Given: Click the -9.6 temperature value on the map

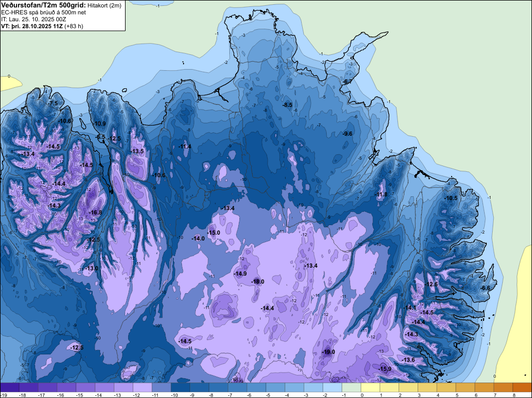Looking at the screenshot, I should (x=348, y=134).
